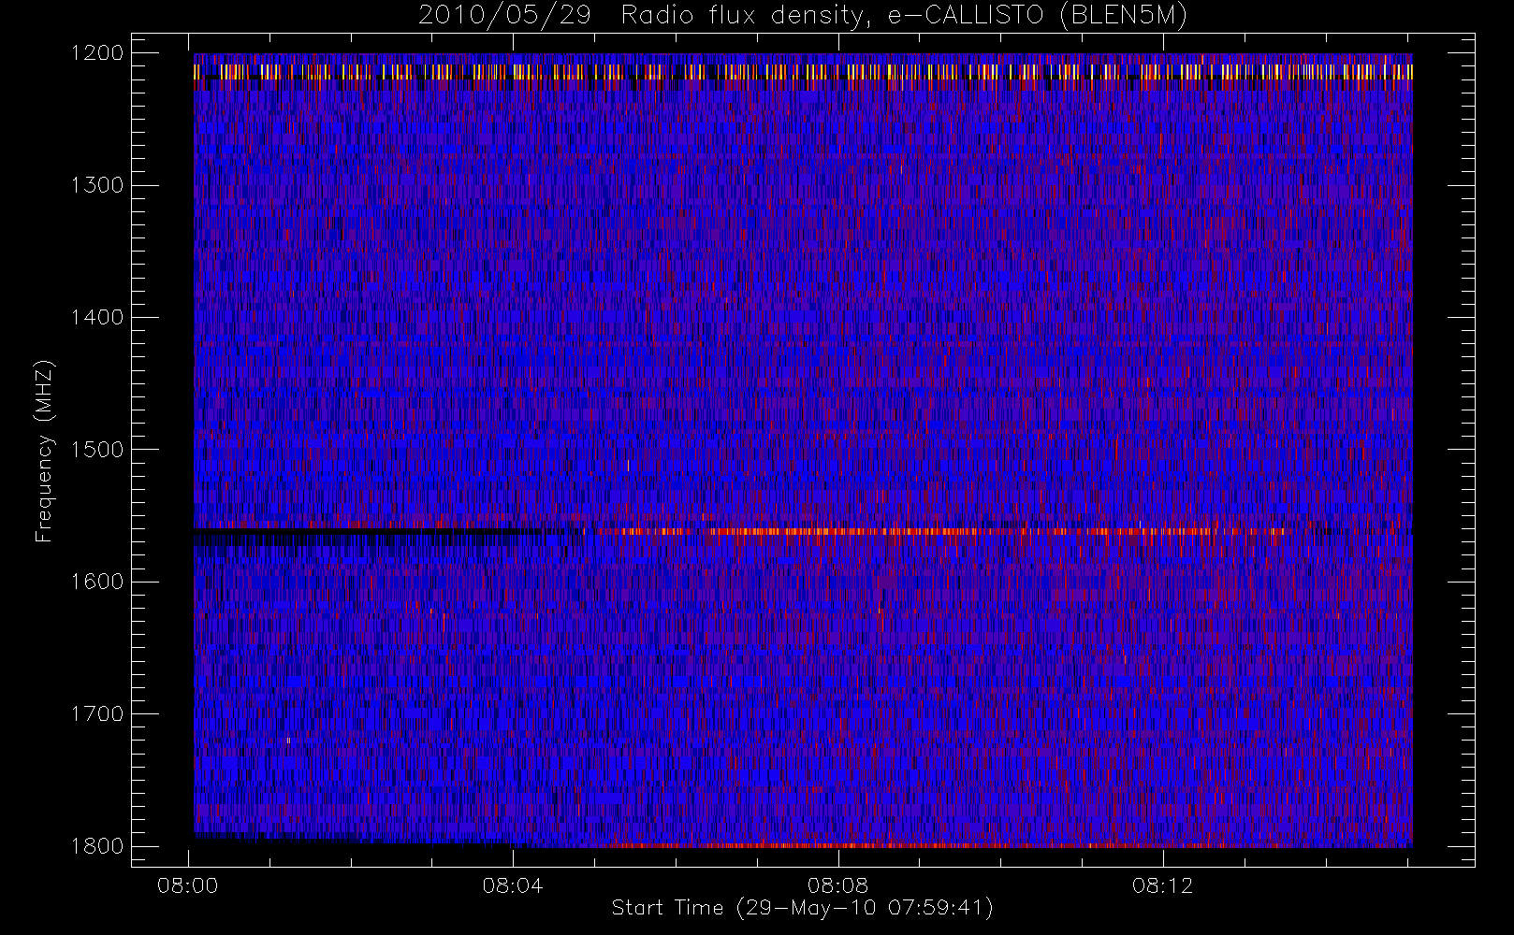The image size is (1514, 935).
Task: Click the yellow interference band near 1215 MHz
Action: (803, 71)
